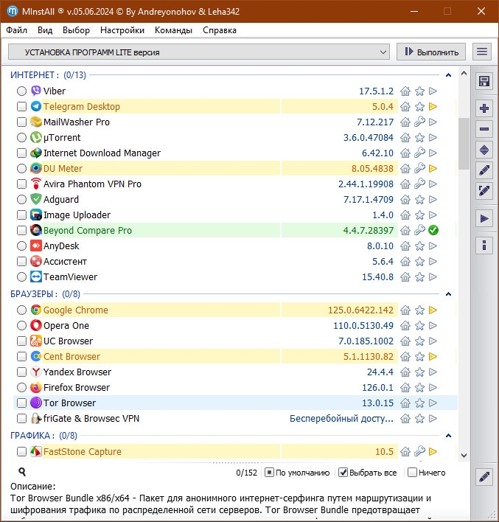Open the Настройки menu
The height and width of the screenshot is (522, 499).
click(122, 30)
